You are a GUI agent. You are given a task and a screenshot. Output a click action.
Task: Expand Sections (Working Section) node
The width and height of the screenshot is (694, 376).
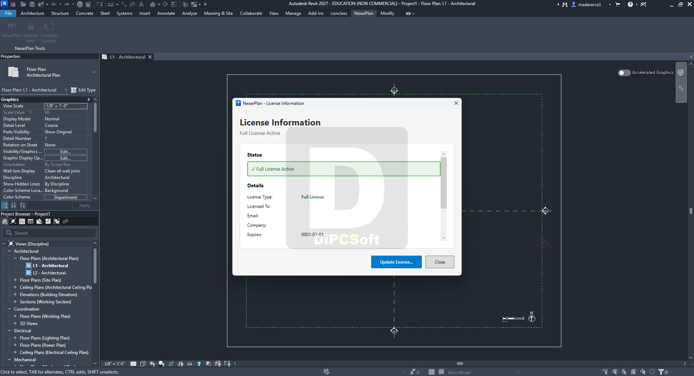coord(15,302)
